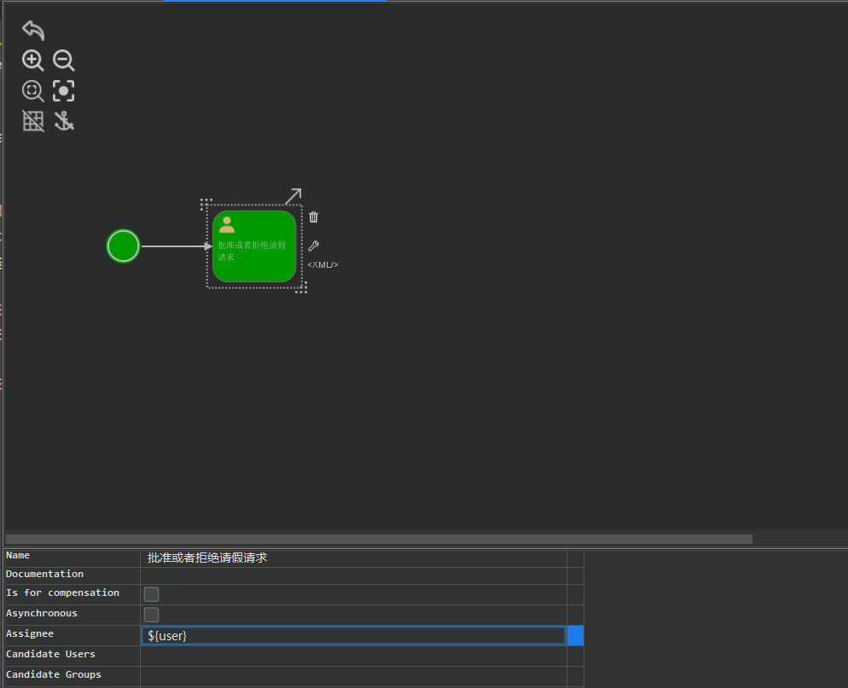Image resolution: width=848 pixels, height=688 pixels.
Task: Center diagram using the focus icon
Action: pyautogui.click(x=63, y=91)
